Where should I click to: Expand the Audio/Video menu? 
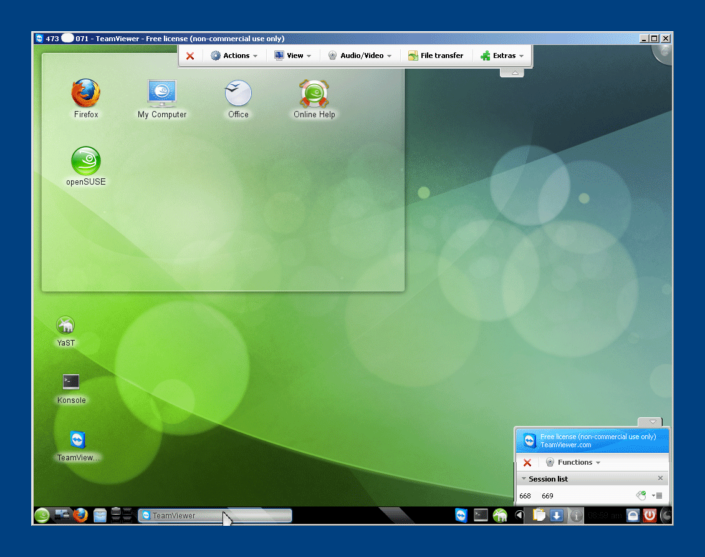(360, 56)
